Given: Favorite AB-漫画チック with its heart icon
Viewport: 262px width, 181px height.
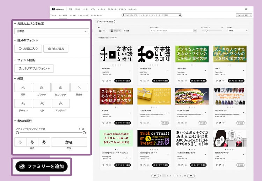Looking at the screenshot, I should pos(141,81).
